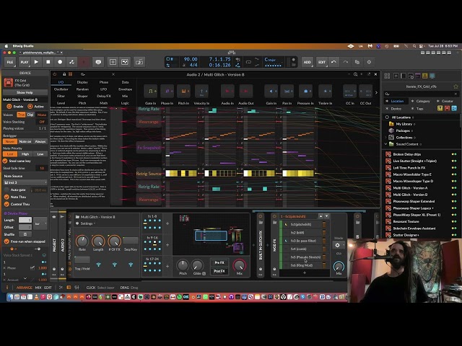Click the Pressure In module icon
462x346 pixels.
(305, 92)
